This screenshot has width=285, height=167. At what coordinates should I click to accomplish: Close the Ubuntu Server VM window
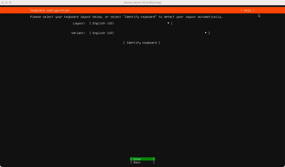pyautogui.click(x=3, y=3)
